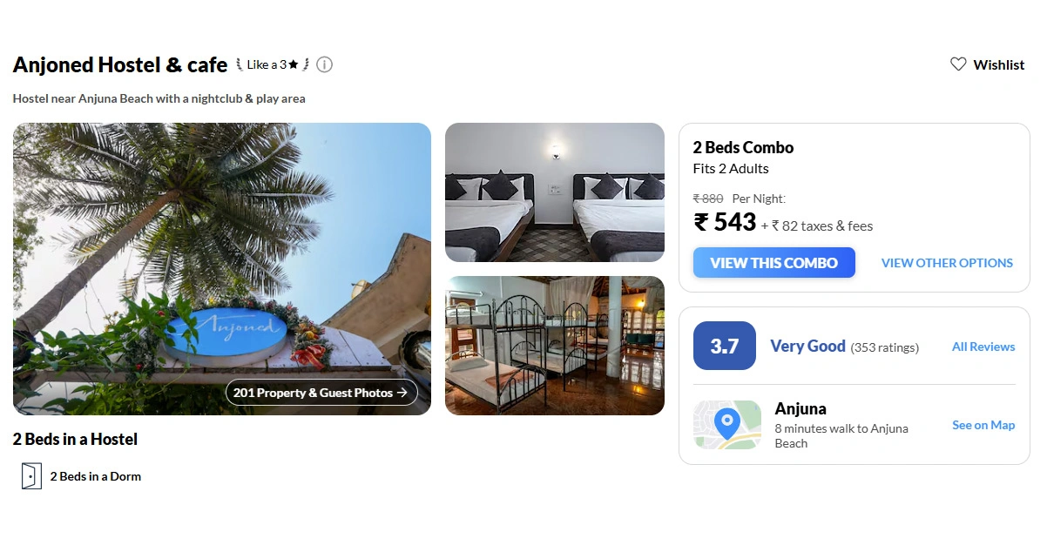This screenshot has height=552, width=1047.
Task: Click the arrow in the photos button
Action: click(402, 393)
